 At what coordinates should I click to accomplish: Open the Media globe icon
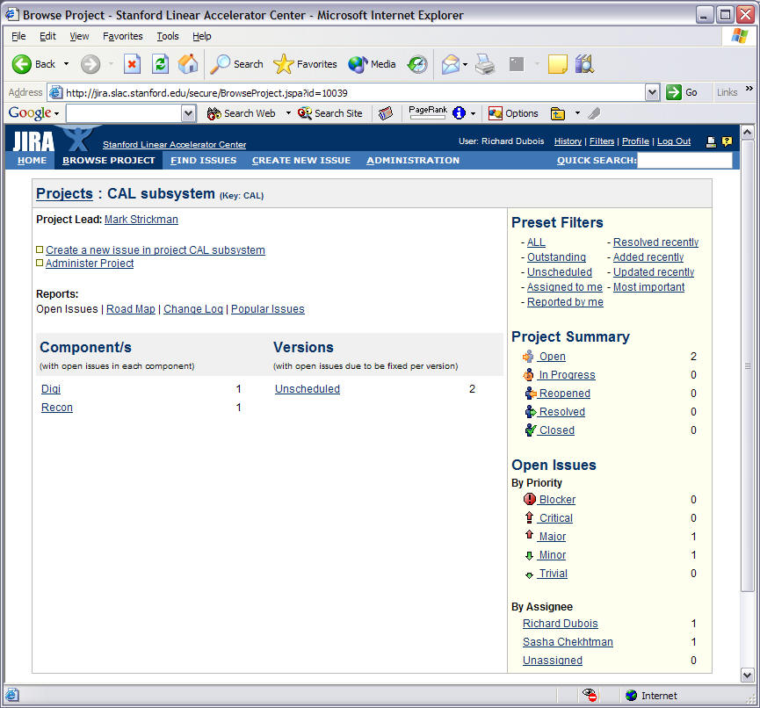coord(358,64)
